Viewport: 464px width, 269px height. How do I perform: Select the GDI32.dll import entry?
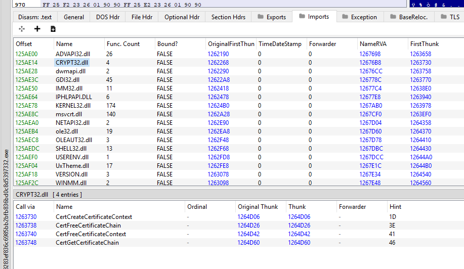(238, 80)
